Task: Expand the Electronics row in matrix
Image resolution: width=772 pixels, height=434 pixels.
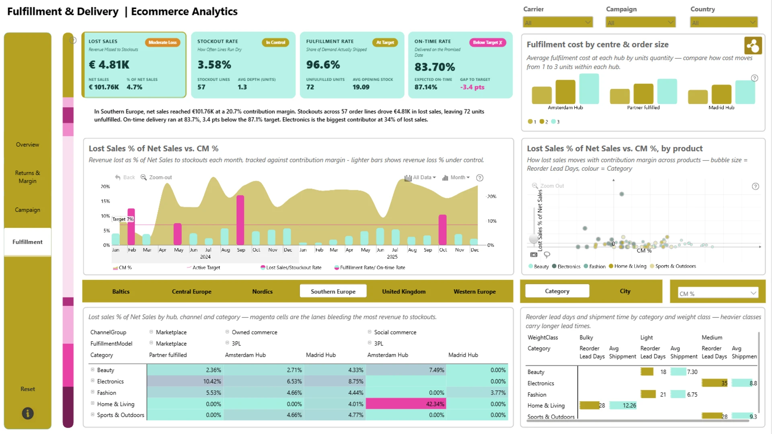Action: [x=92, y=381]
